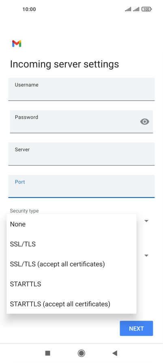Tap the Gmail logo icon
This screenshot has height=363, width=163.
pos(17,43)
